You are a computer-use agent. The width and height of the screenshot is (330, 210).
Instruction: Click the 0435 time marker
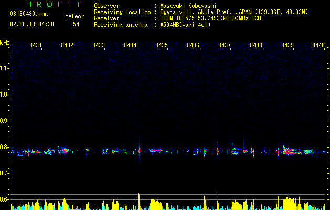[162, 45]
